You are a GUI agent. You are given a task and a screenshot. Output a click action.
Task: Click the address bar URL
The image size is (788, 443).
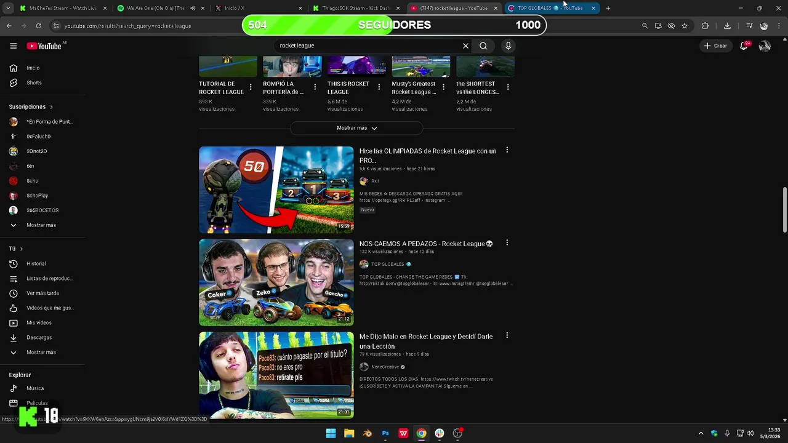(x=127, y=26)
